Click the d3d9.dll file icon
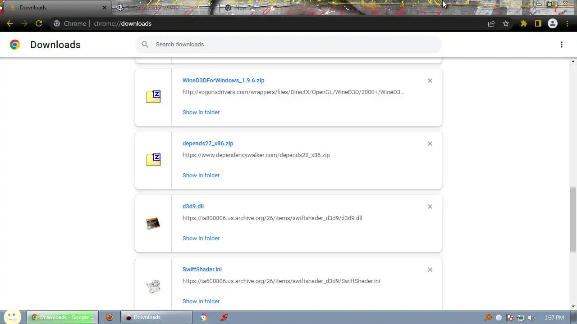Screen dimensions: 577x324 point(153,223)
